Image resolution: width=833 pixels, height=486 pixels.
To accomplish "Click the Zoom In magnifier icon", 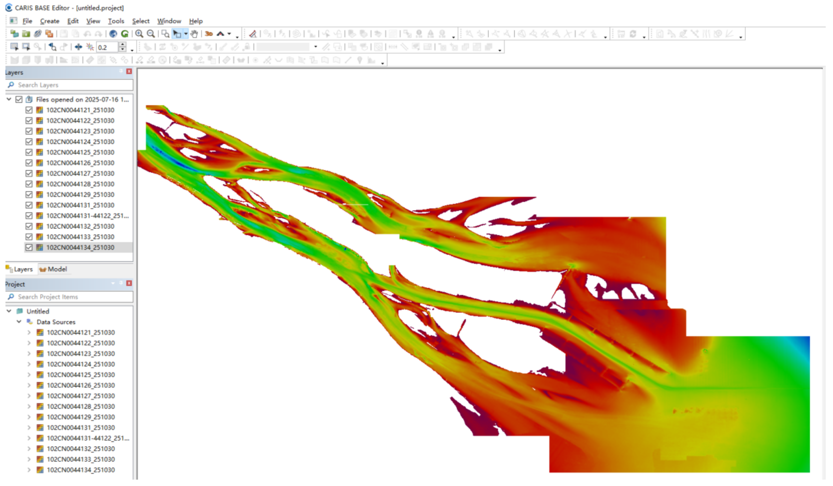I will coord(139,34).
